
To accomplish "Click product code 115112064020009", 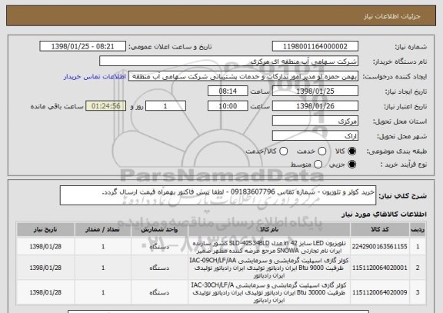I will click(380, 293).
